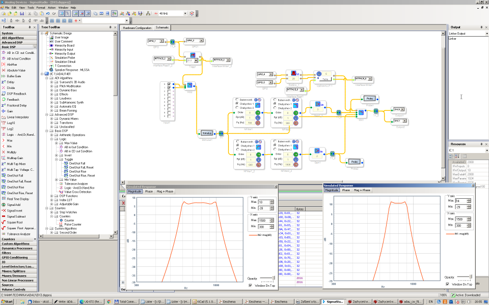
Task: Pick the Multiply block from the ToolBox
Action: [12, 152]
